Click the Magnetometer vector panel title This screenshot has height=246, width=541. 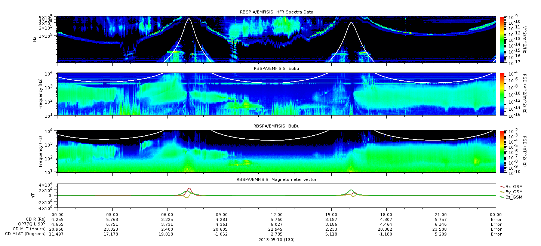click(x=276, y=179)
